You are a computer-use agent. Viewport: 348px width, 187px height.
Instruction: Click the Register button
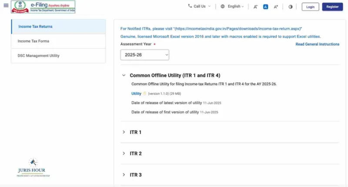tap(332, 7)
